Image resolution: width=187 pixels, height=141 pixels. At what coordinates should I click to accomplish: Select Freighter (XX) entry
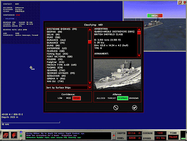(x=55, y=62)
